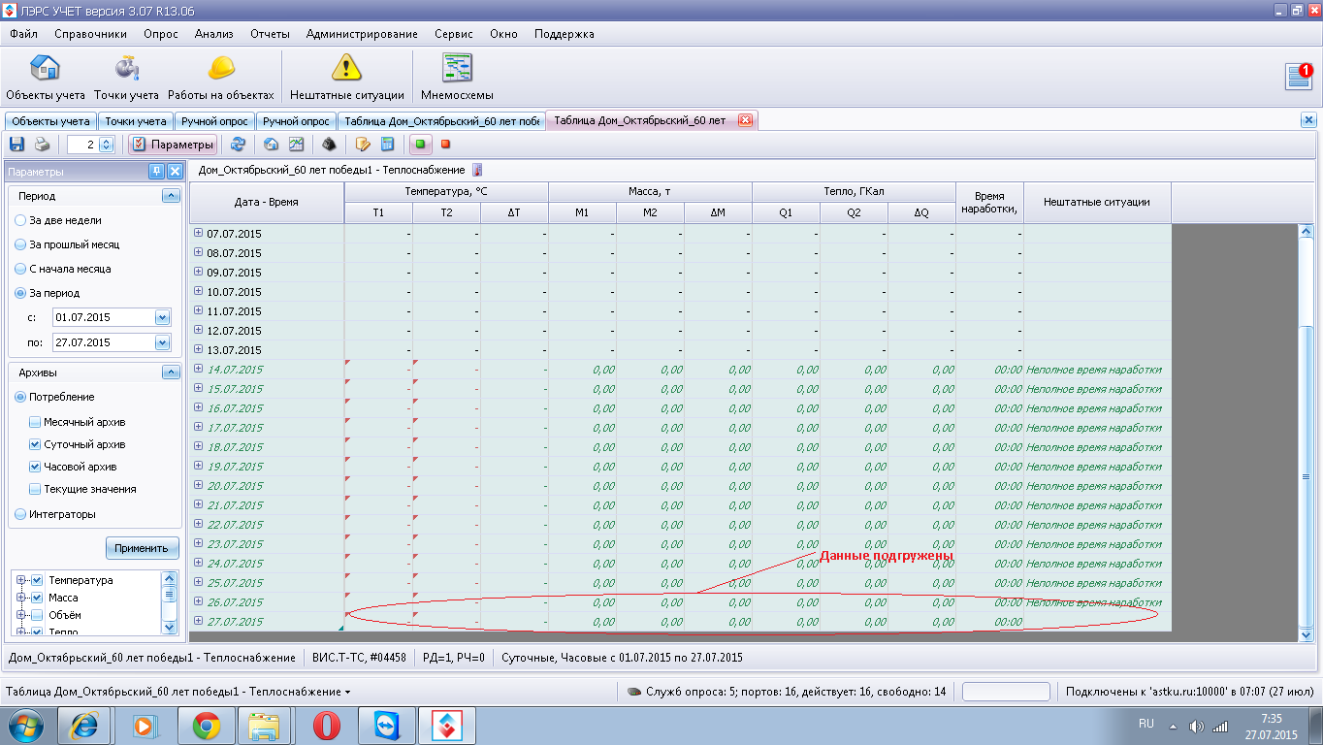Open Internet Explorer from the taskbar
Image resolution: width=1323 pixels, height=745 pixels.
point(84,725)
